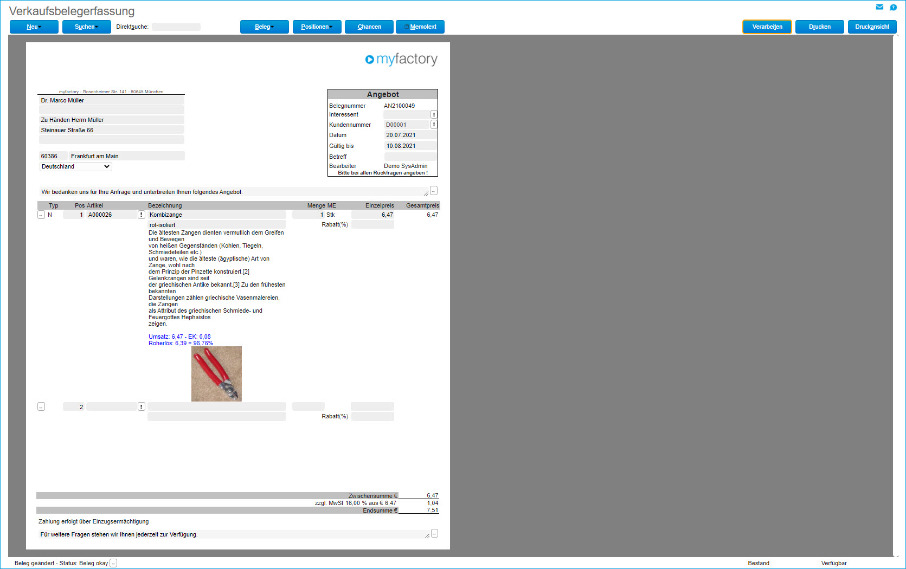Click the Einzelpreis field showing 6,47
The image size is (906, 569).
tap(372, 215)
